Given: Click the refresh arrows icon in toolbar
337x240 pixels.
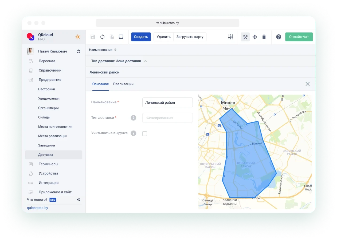Looking at the screenshot, I should [x=102, y=37].
